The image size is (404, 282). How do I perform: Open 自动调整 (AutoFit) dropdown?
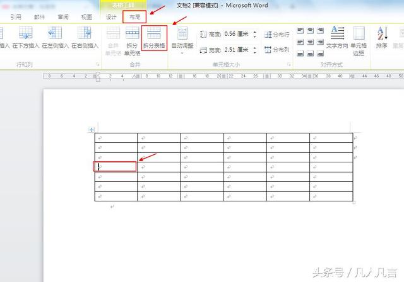(x=182, y=40)
